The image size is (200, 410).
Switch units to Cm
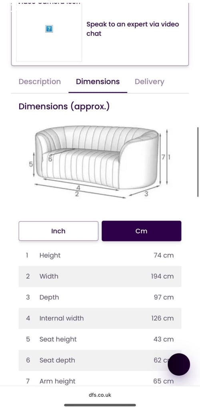142,231
